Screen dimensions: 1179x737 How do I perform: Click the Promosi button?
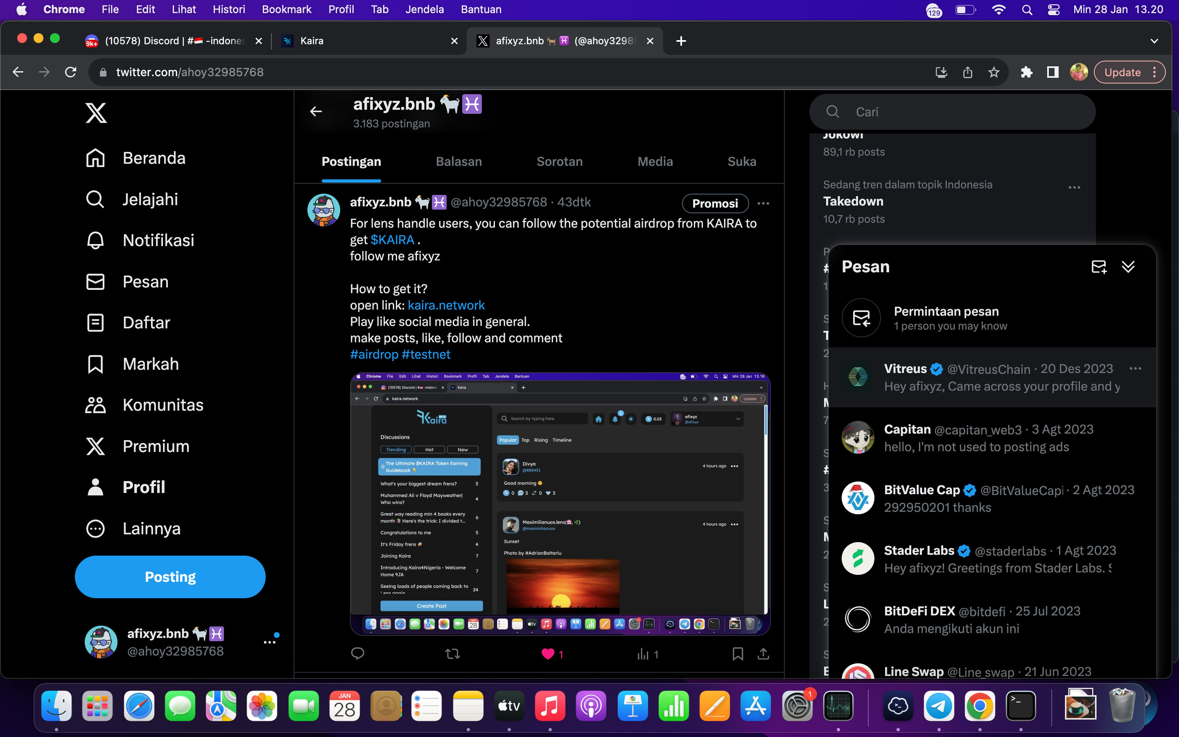715,203
